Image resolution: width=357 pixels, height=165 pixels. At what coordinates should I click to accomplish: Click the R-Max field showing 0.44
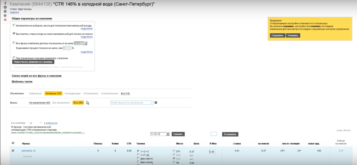point(212,152)
